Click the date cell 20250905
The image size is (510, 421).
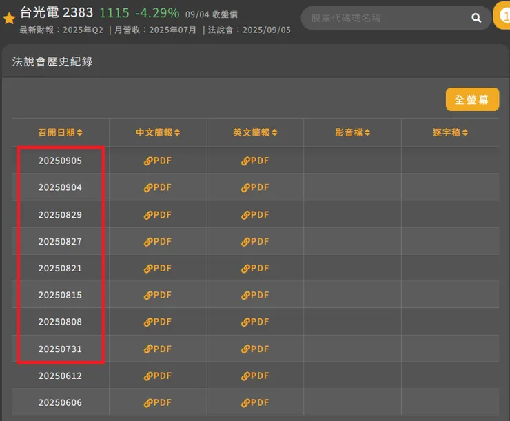pos(60,161)
